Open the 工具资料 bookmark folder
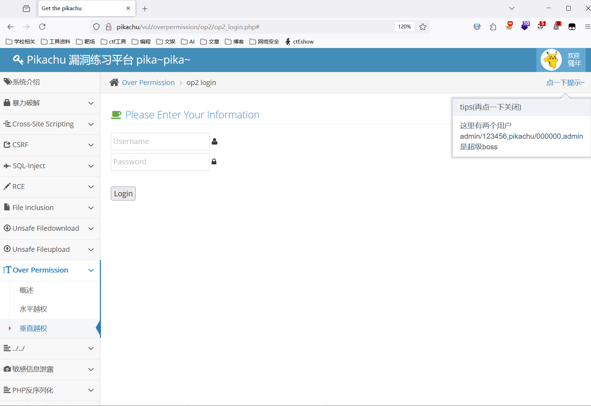 coord(56,41)
